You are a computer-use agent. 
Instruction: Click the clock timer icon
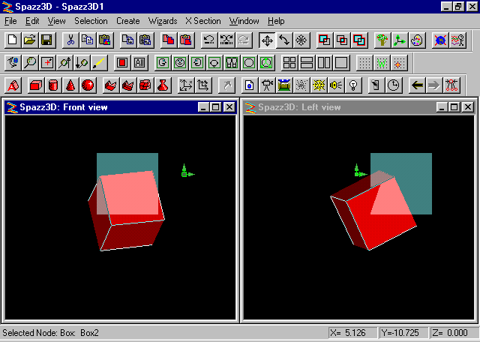point(393,85)
